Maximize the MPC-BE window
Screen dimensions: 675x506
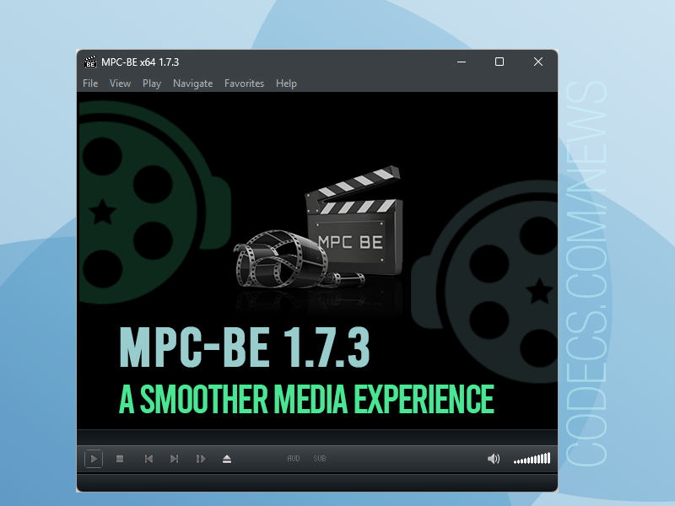point(499,62)
